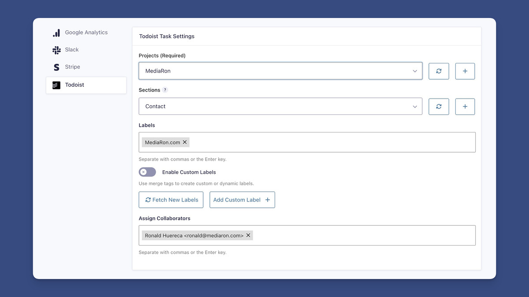Toggle Enable Custom Labels switch
The height and width of the screenshot is (297, 529).
[147, 172]
